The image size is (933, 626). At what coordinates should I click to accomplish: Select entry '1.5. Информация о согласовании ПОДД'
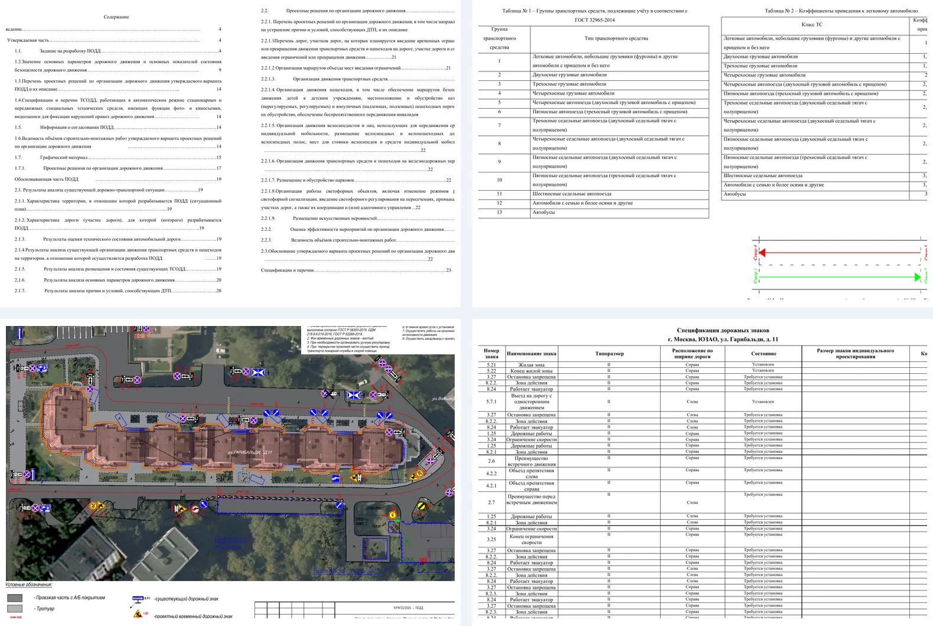point(118,127)
